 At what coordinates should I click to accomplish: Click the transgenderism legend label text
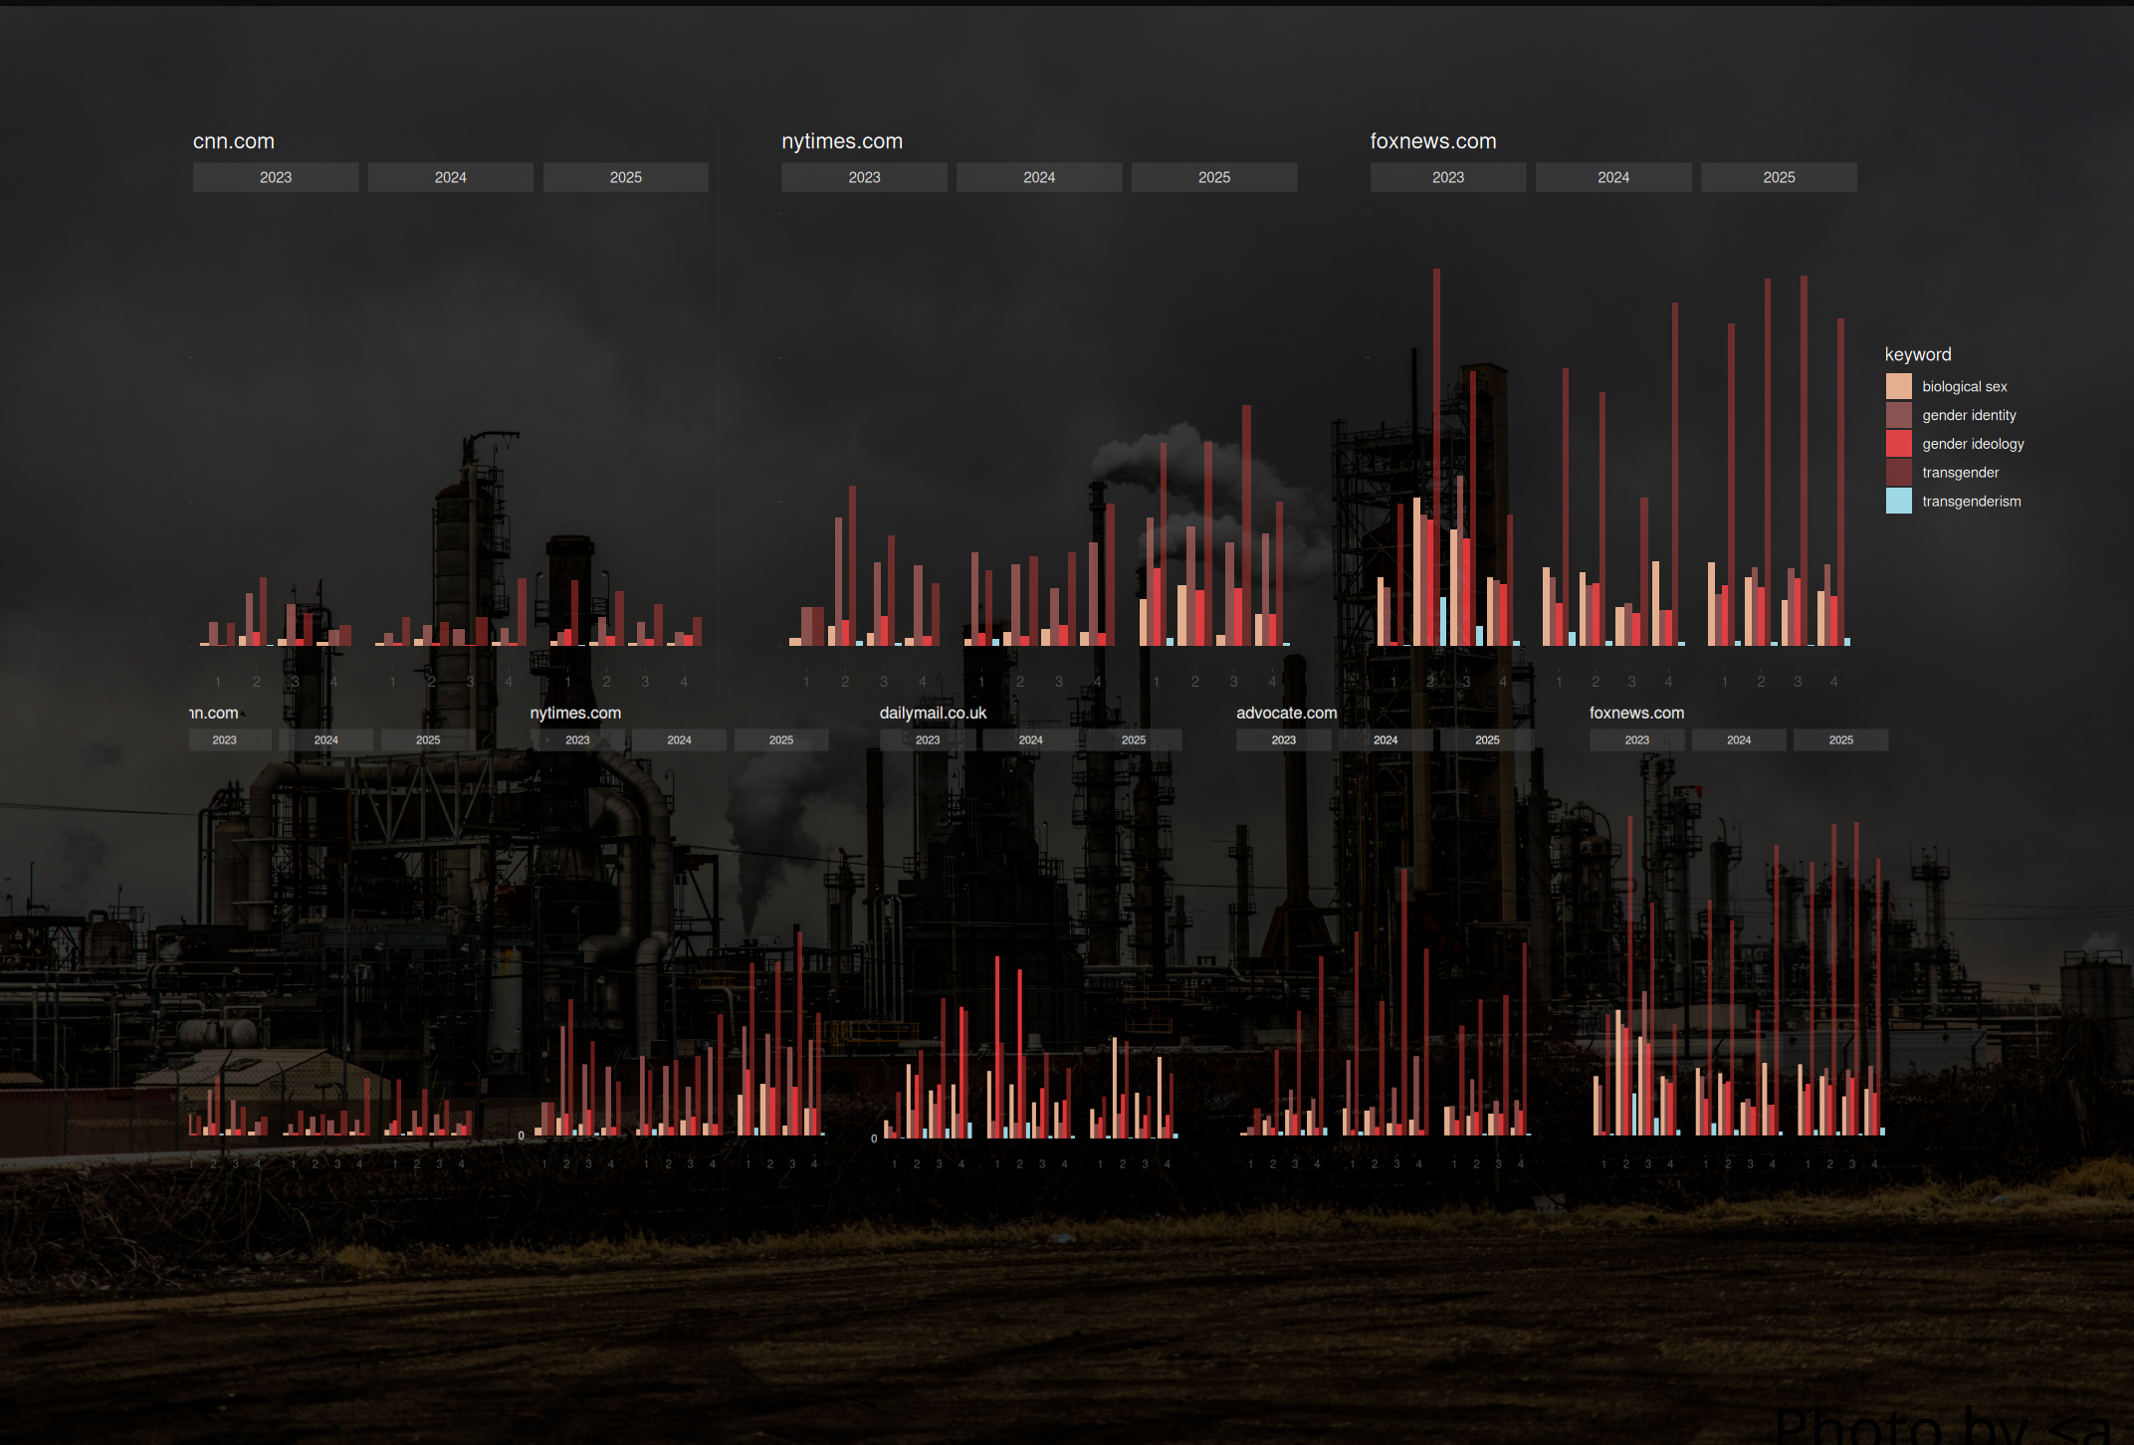(1971, 502)
